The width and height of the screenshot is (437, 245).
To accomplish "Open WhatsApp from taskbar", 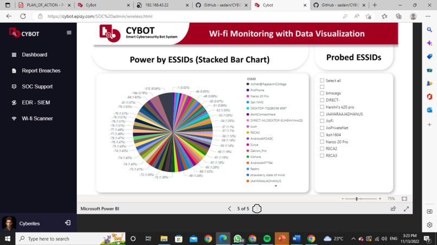I will coord(237,239).
